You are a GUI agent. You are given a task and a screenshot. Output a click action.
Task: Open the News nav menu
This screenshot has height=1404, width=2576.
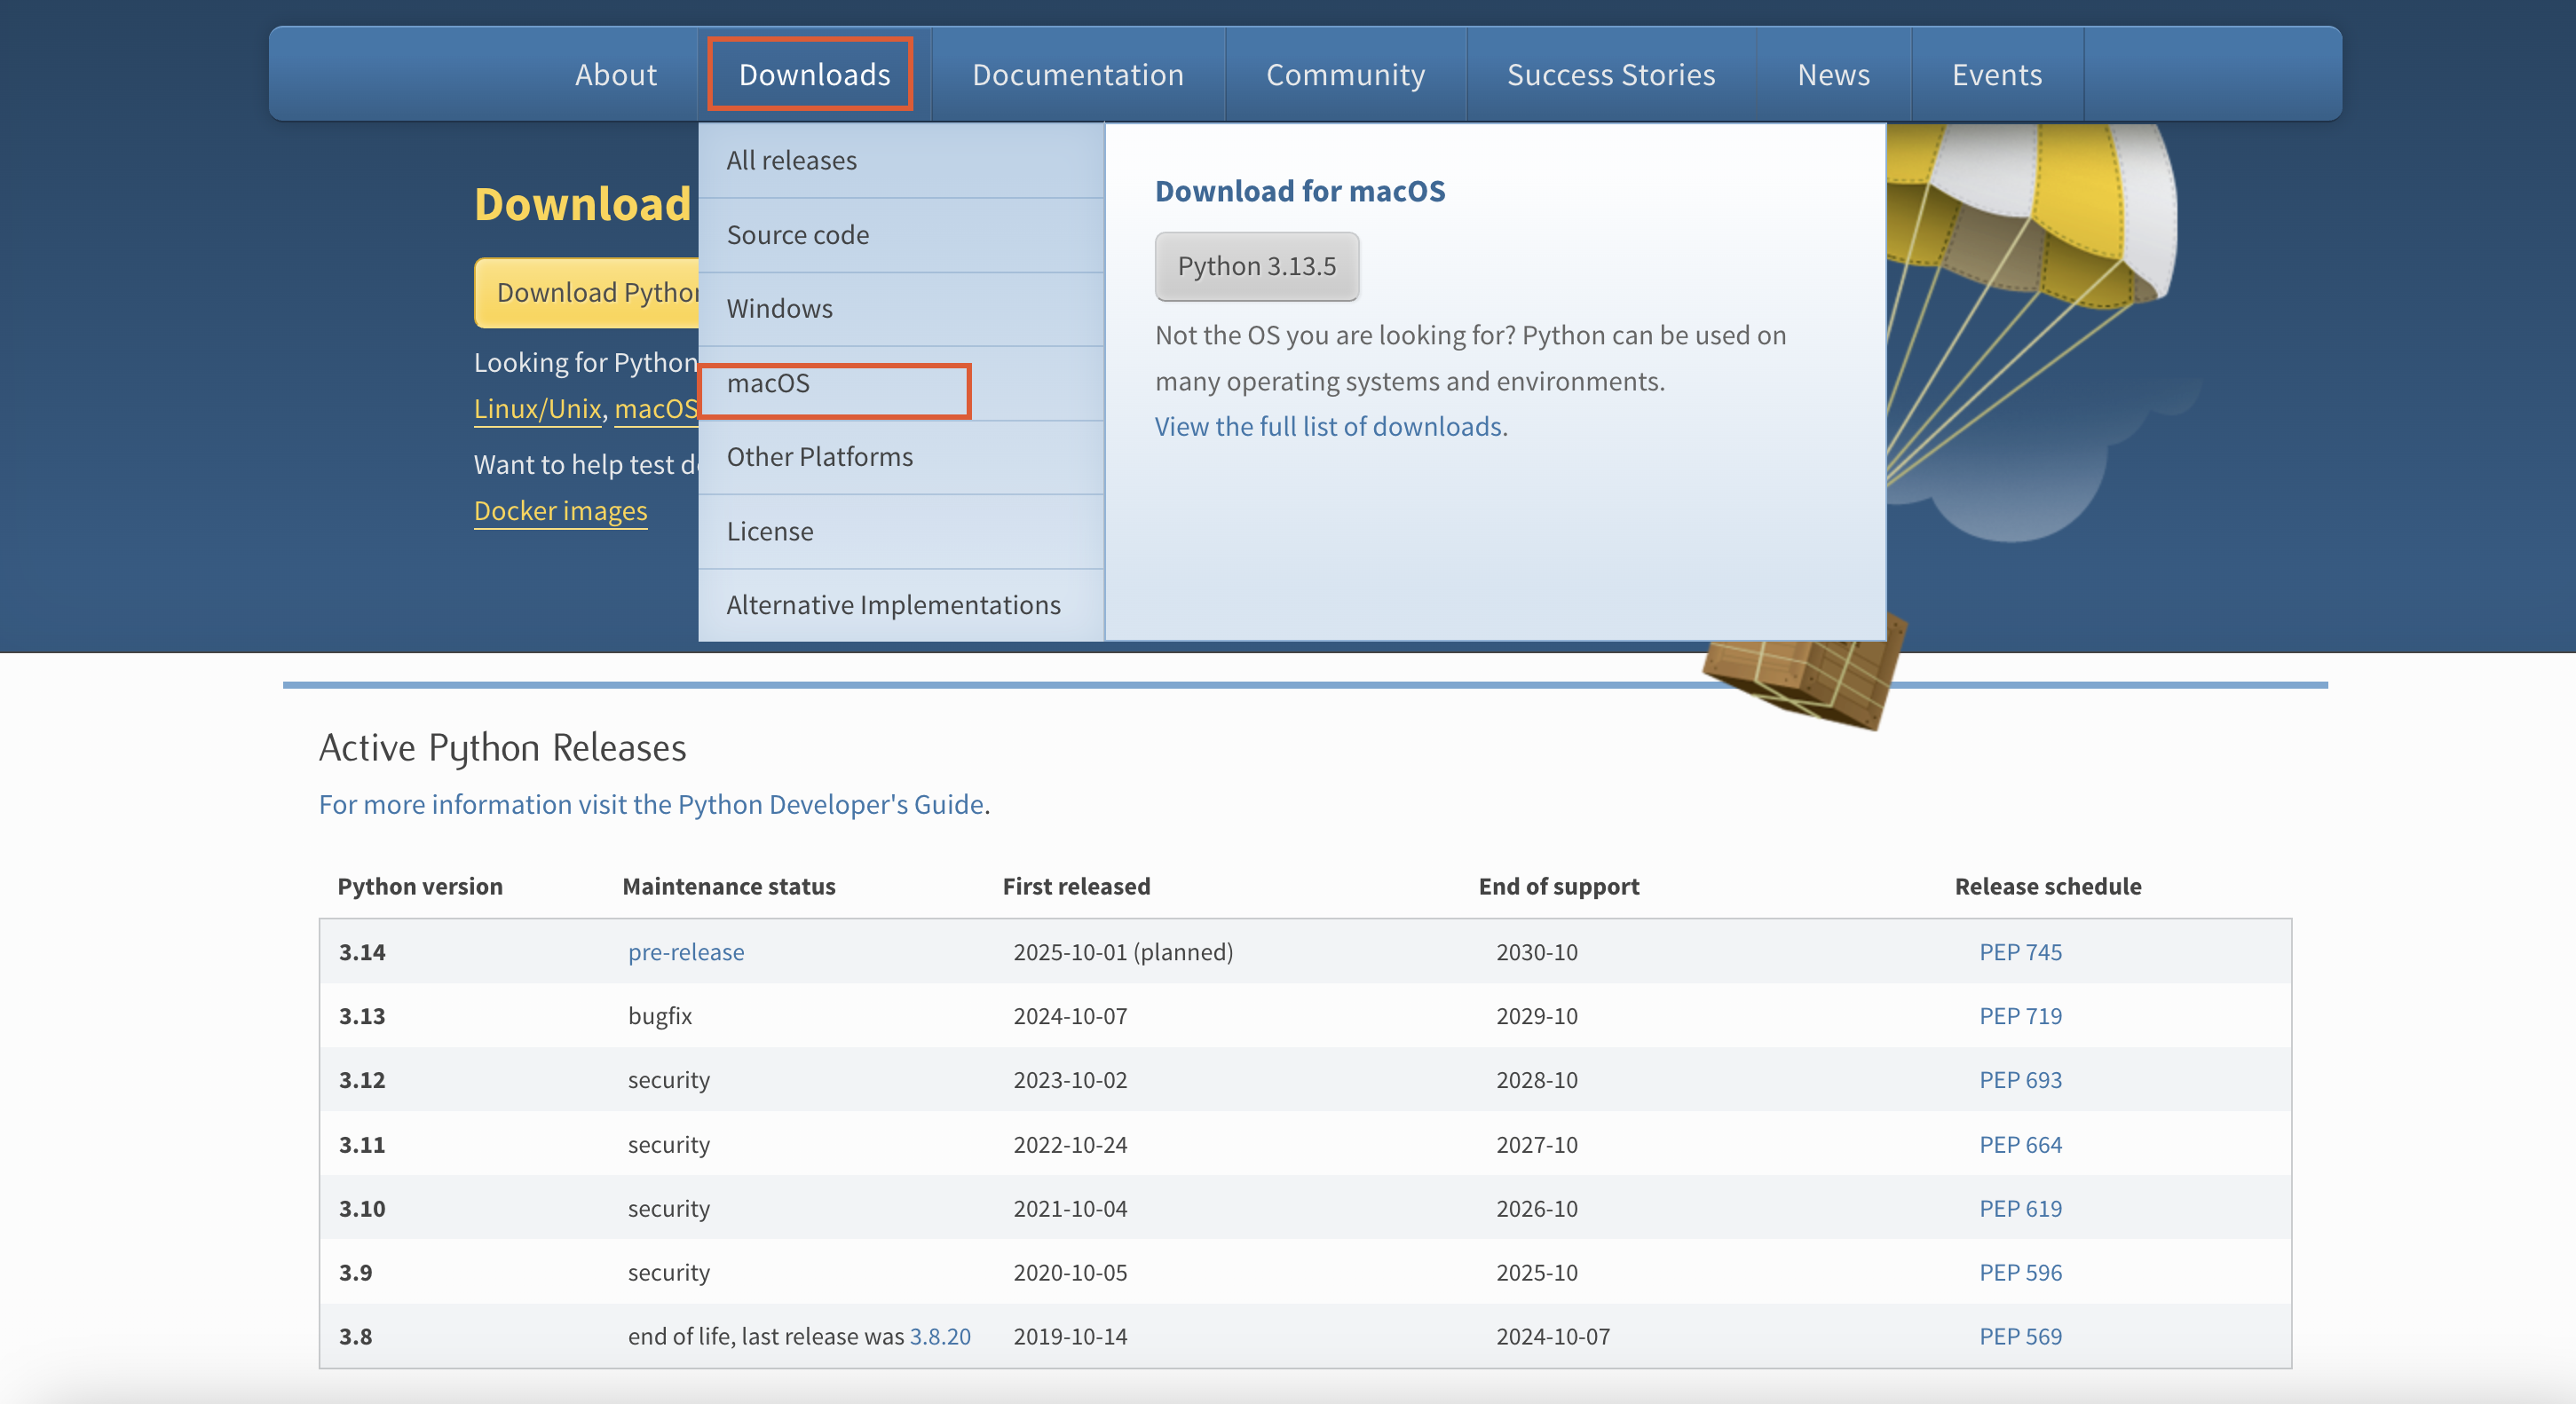(1833, 75)
